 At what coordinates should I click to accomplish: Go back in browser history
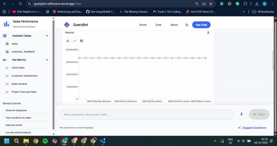(x=5, y=4)
